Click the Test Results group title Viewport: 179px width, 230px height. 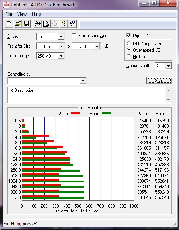90,108
